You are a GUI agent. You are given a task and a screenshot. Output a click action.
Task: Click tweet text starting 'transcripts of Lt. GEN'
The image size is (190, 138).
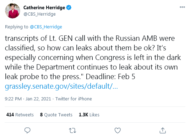(93, 57)
